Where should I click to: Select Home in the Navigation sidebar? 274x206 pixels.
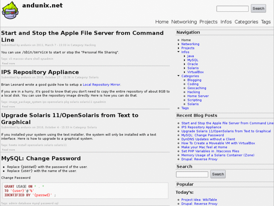point(186,40)
